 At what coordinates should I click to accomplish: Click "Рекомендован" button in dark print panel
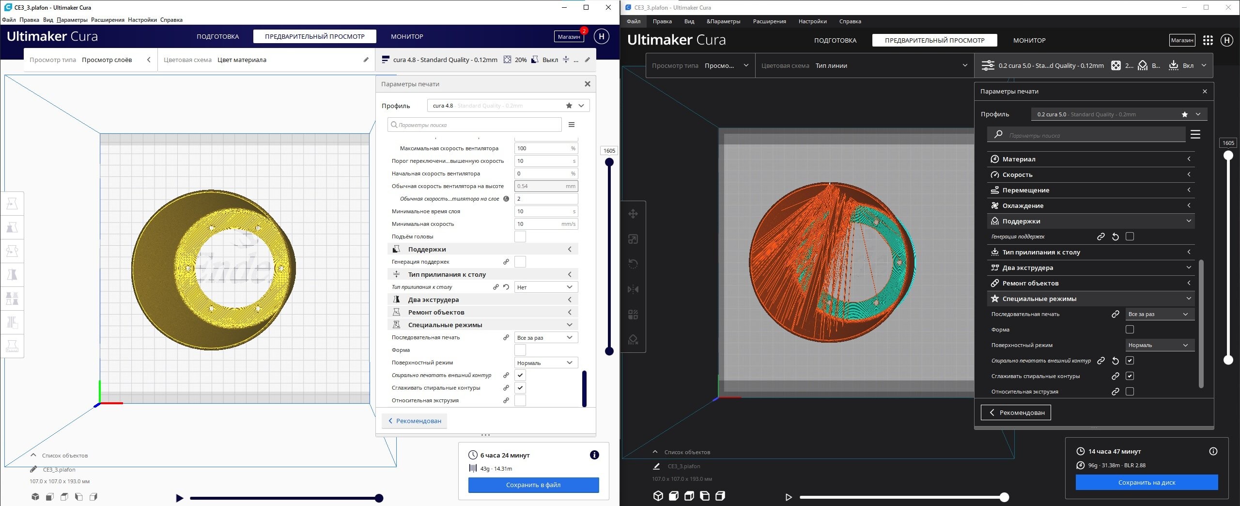[x=1016, y=412]
